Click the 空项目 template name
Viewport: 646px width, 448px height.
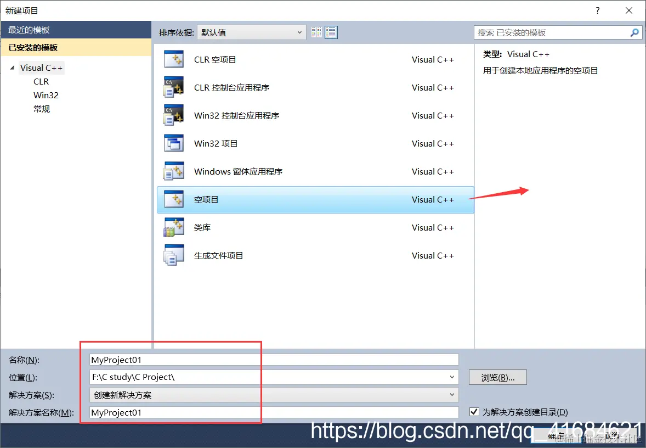(x=206, y=200)
